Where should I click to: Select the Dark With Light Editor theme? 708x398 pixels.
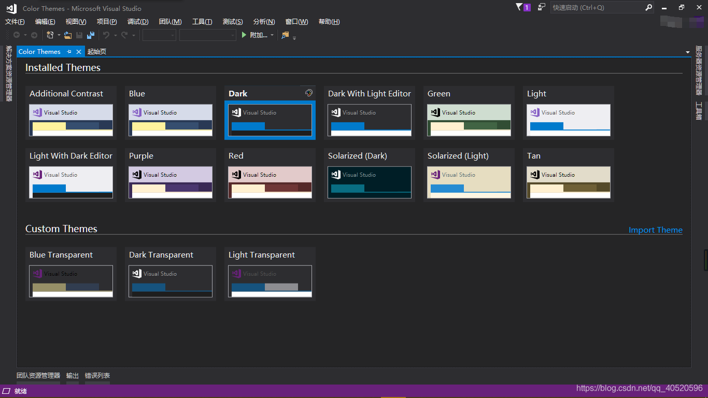click(x=370, y=112)
